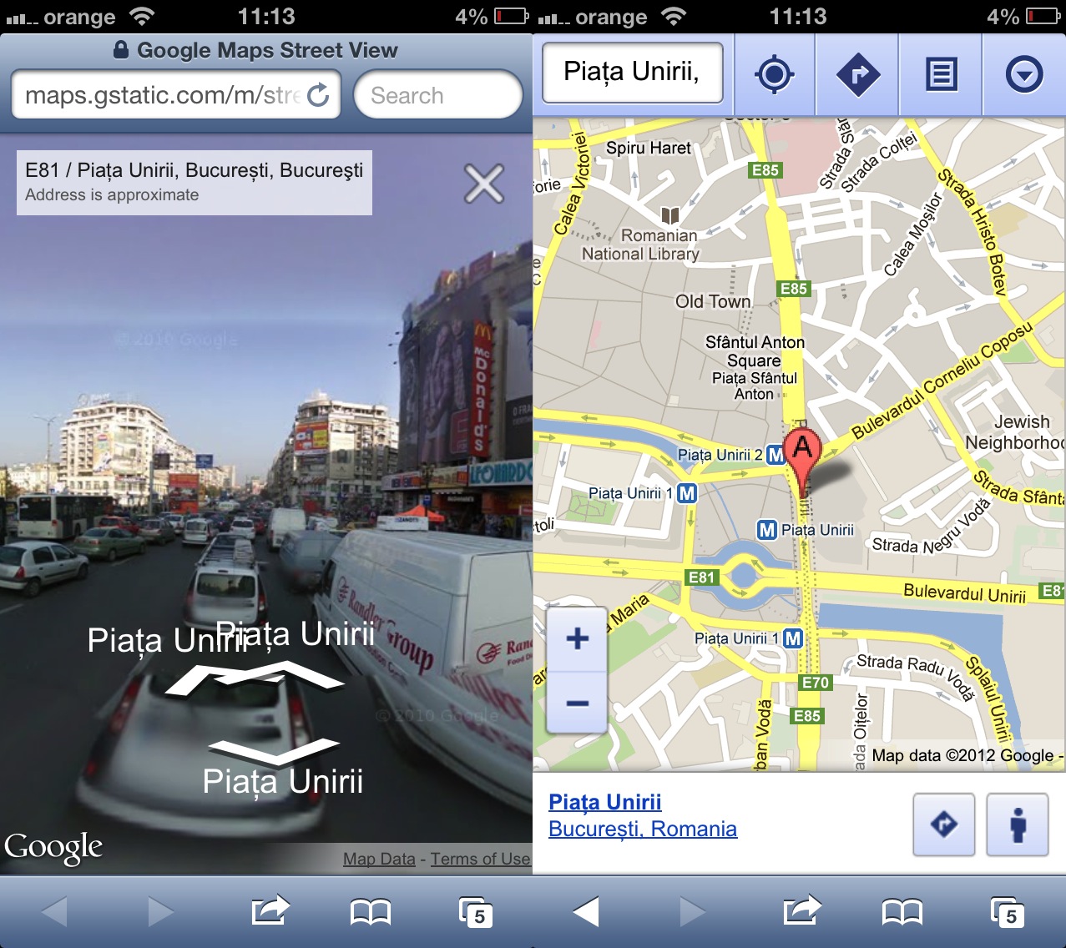
Task: Tap the Calea Victoriei street label
Action: [572, 182]
